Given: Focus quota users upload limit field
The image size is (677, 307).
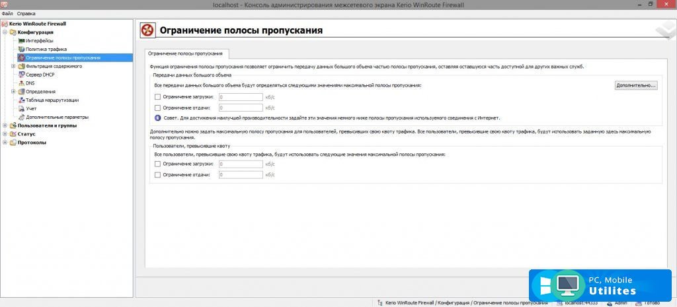Looking at the screenshot, I should pos(241,175).
